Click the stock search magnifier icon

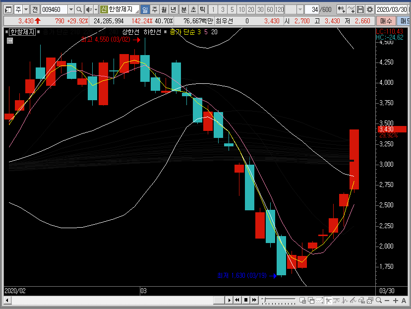coord(79,10)
